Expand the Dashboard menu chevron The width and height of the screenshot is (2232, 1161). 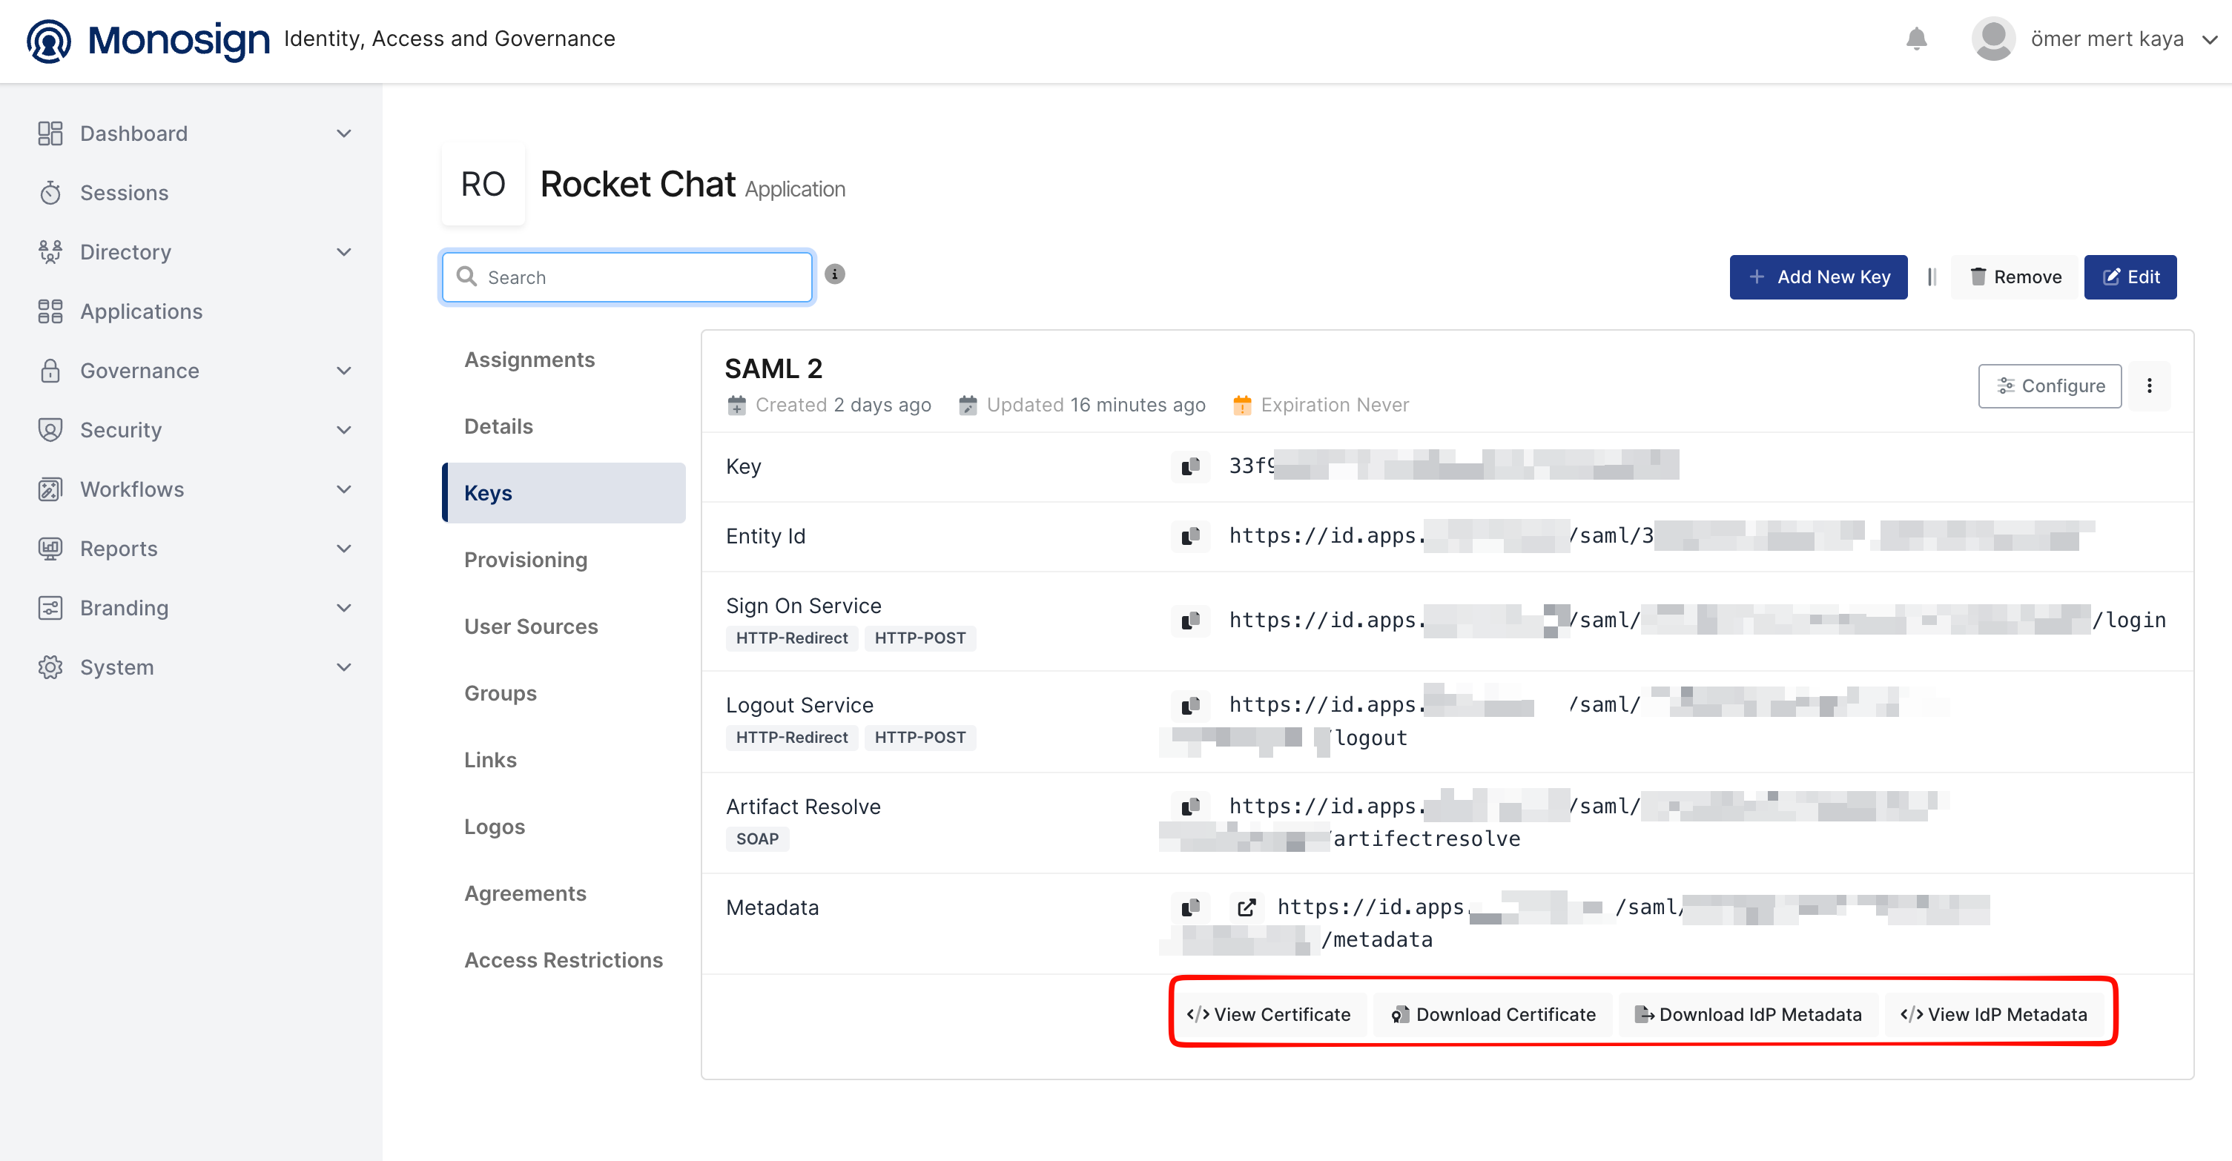344,133
